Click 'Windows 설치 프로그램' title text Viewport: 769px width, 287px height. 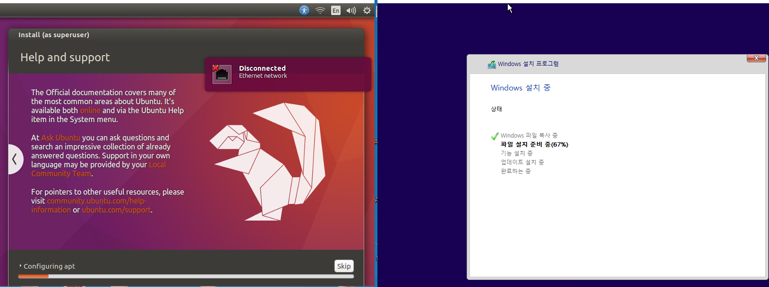pos(528,64)
